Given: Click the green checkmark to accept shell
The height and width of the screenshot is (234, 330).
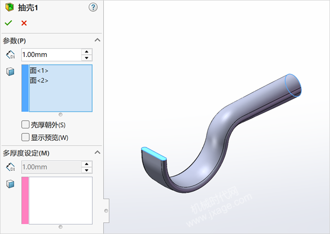Looking at the screenshot, I should point(8,23).
